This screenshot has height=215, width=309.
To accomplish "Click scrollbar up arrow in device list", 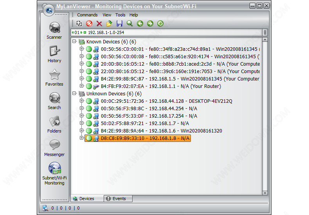I will [265, 39].
